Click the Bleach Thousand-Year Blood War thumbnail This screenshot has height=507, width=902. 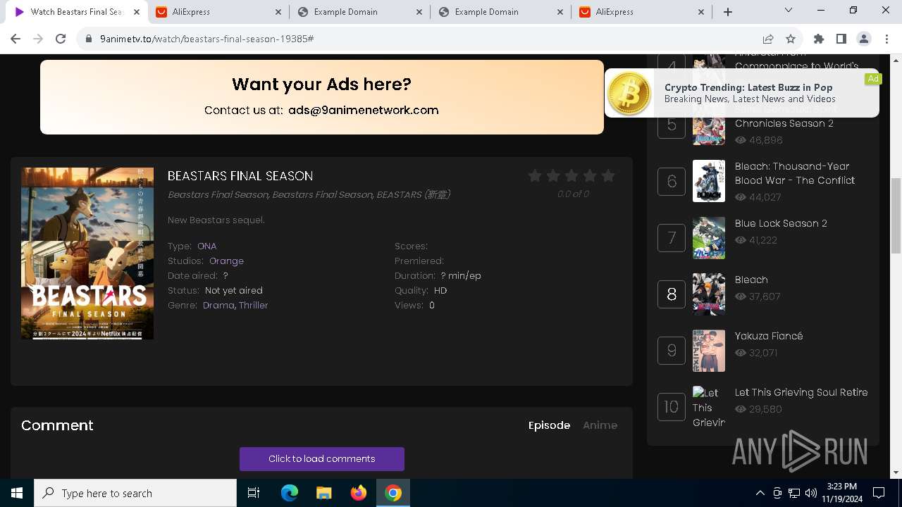(x=709, y=181)
